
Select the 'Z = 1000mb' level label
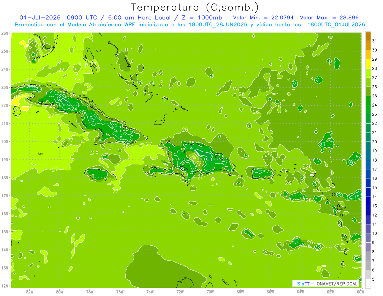(202, 17)
